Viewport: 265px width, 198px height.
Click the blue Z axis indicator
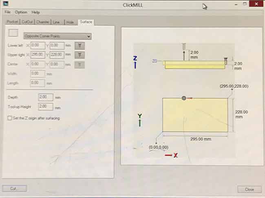click(x=135, y=62)
